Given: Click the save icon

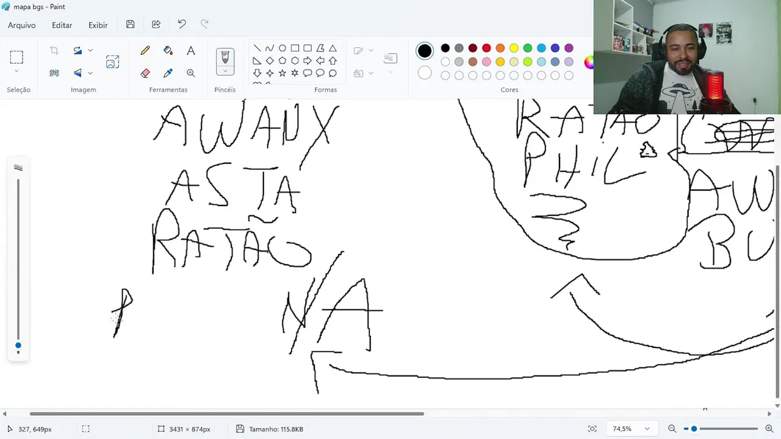Looking at the screenshot, I should point(130,24).
